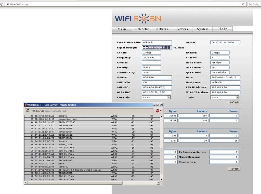The width and height of the screenshot is (261, 194).
Task: Click the Security field showing WPA2
Action: click(151, 68)
